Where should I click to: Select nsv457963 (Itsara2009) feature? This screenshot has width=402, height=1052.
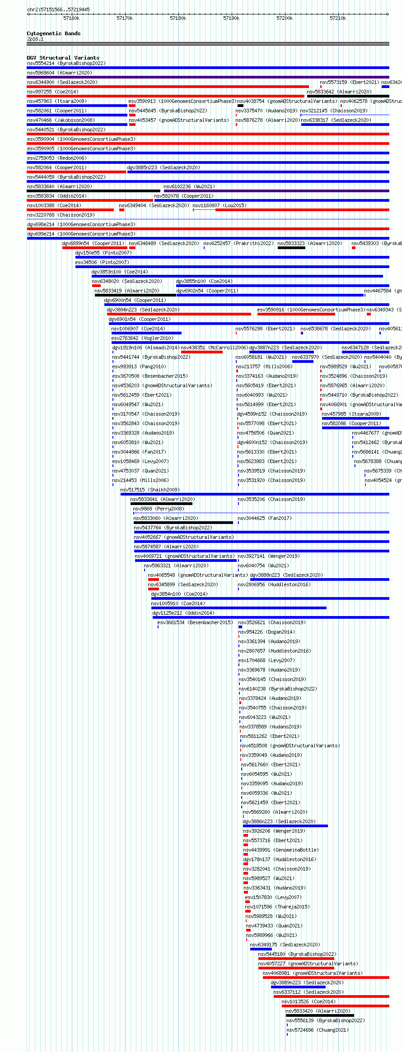(x=57, y=101)
